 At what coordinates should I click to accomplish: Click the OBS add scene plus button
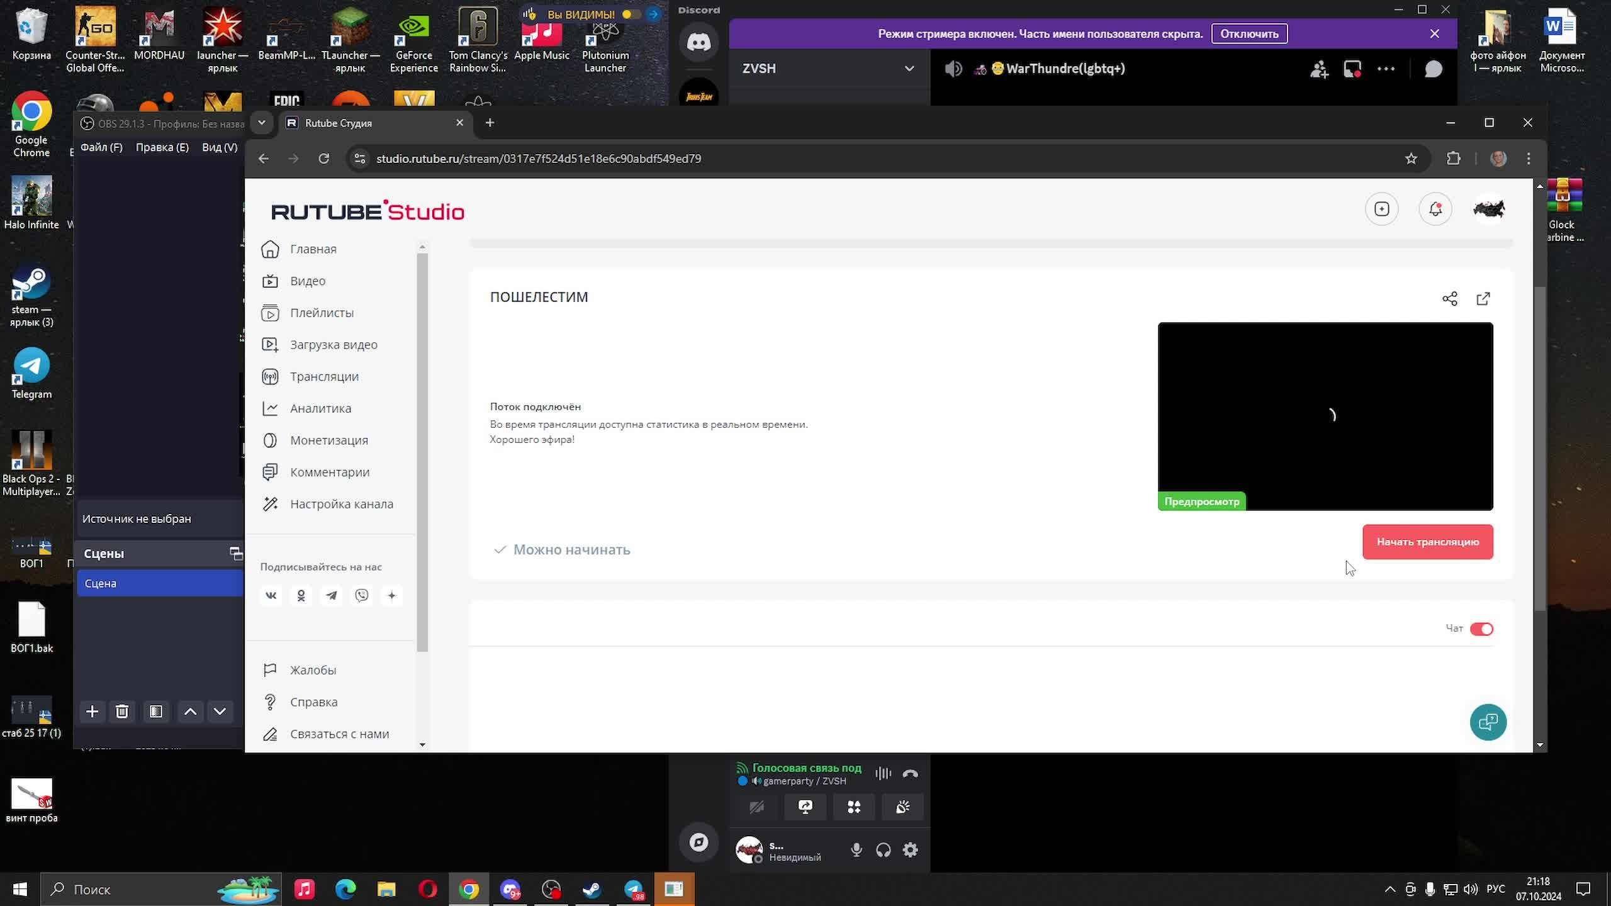(92, 712)
